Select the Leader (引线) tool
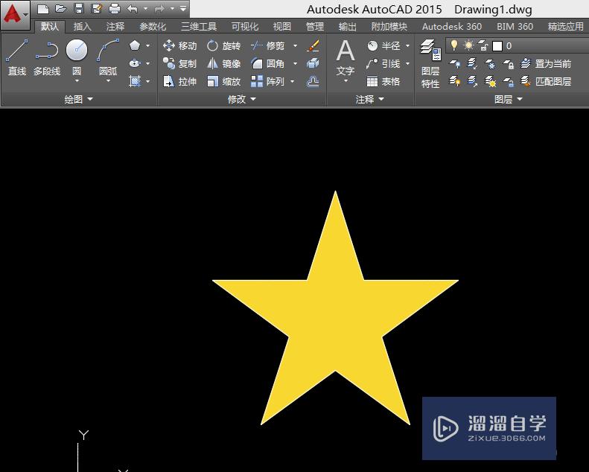589x472 pixels. (383, 63)
